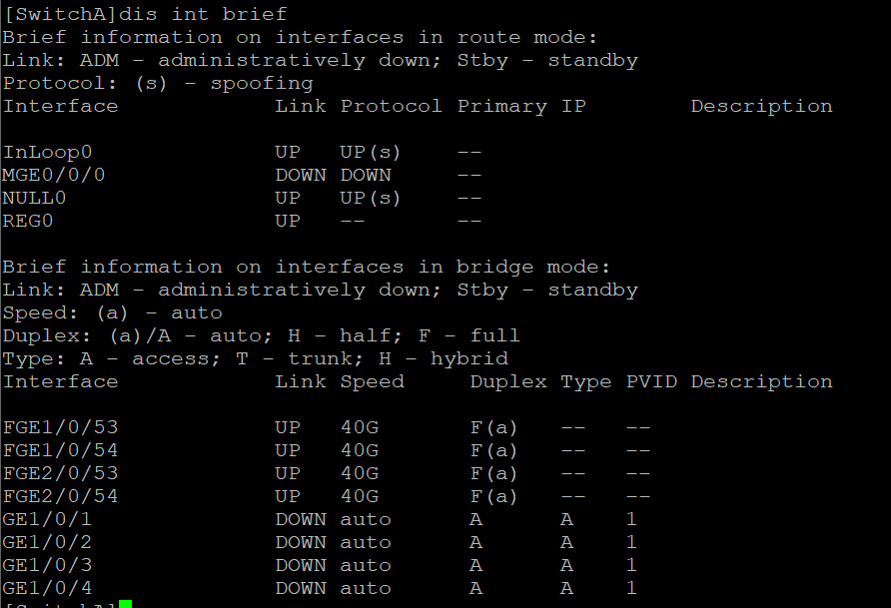Click the FGE2/0/53 interface name
Image resolution: width=891 pixels, height=608 pixels.
pos(53,473)
